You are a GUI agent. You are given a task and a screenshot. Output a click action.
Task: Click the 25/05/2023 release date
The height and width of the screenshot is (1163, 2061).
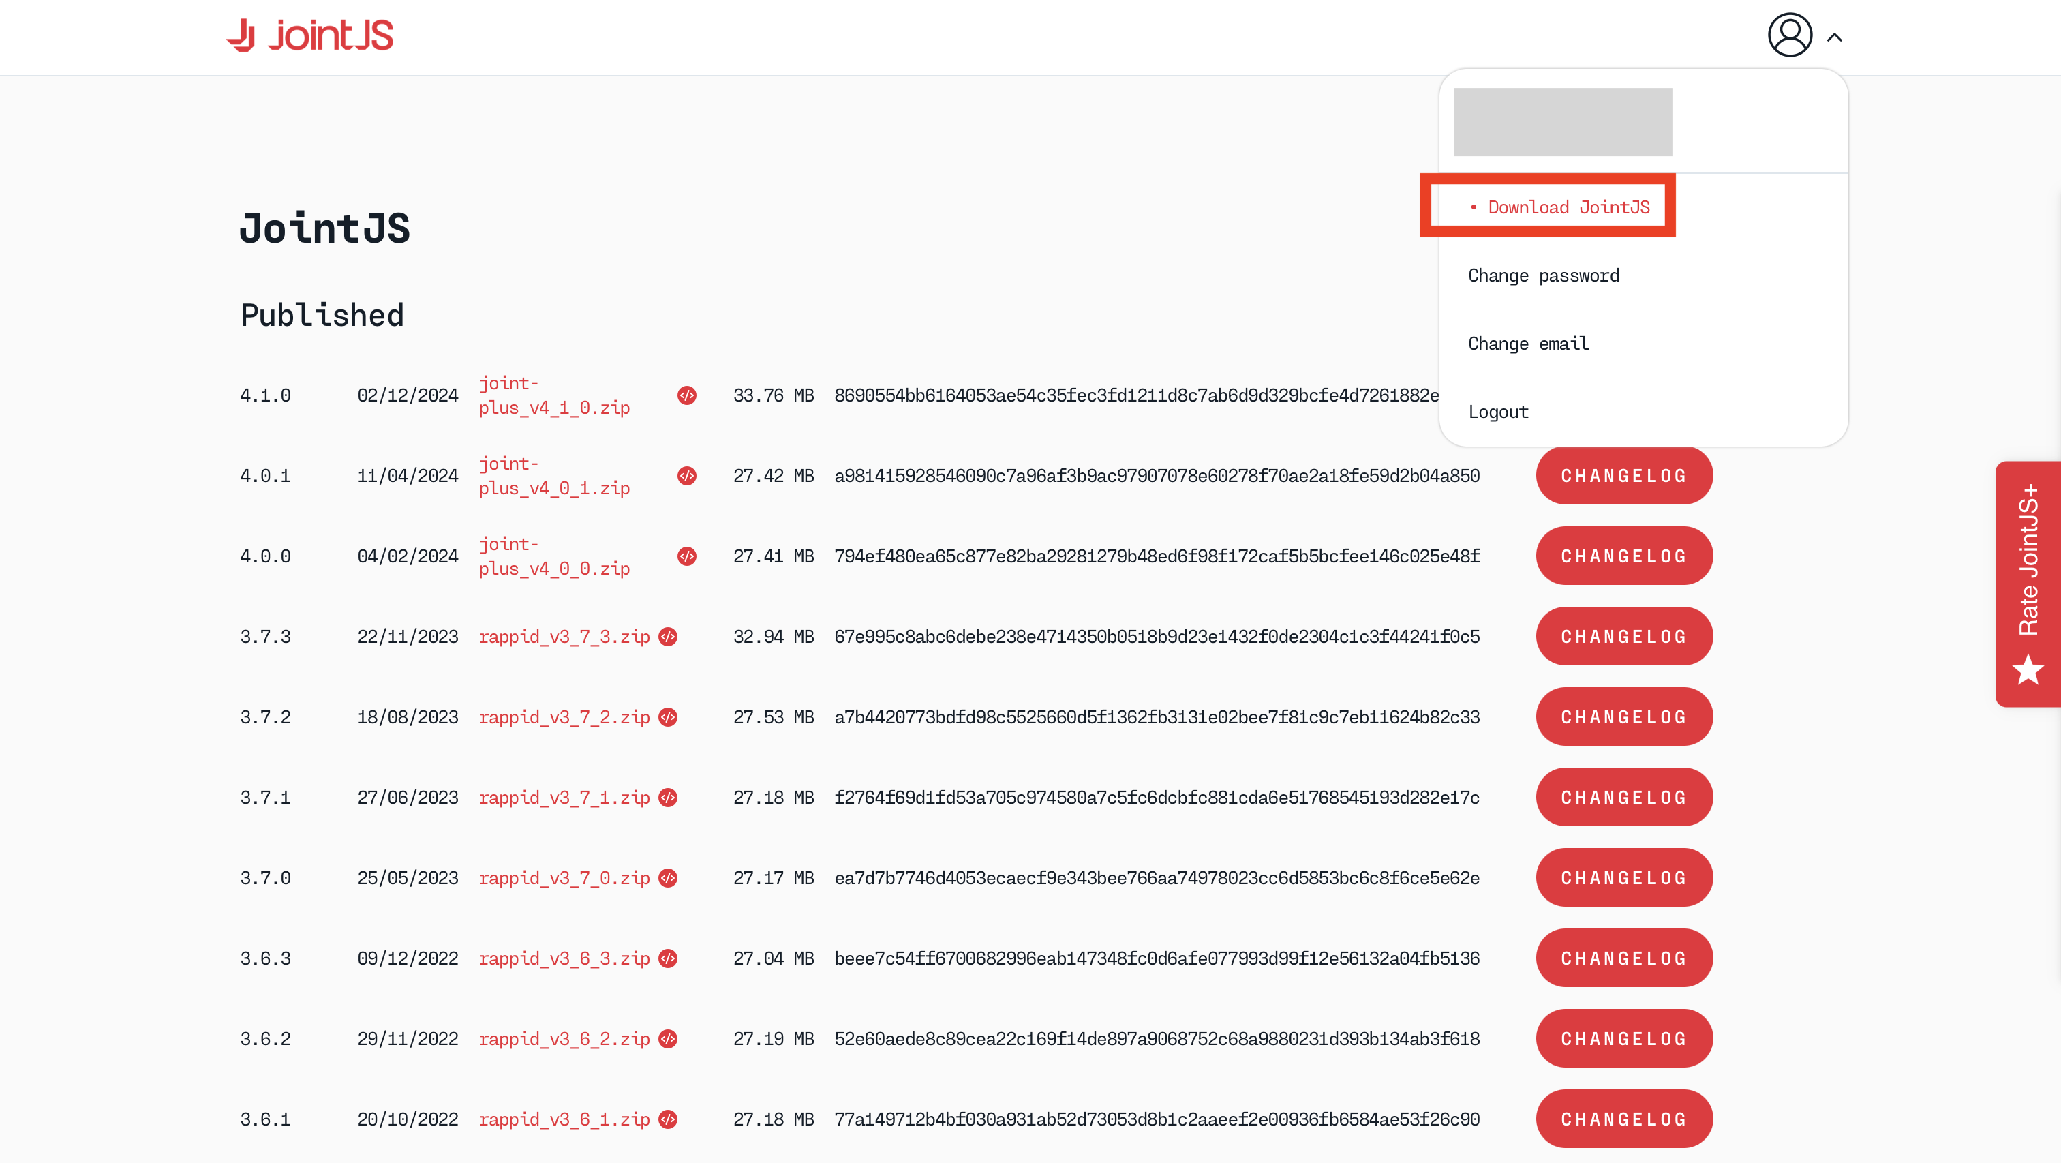[x=408, y=878]
